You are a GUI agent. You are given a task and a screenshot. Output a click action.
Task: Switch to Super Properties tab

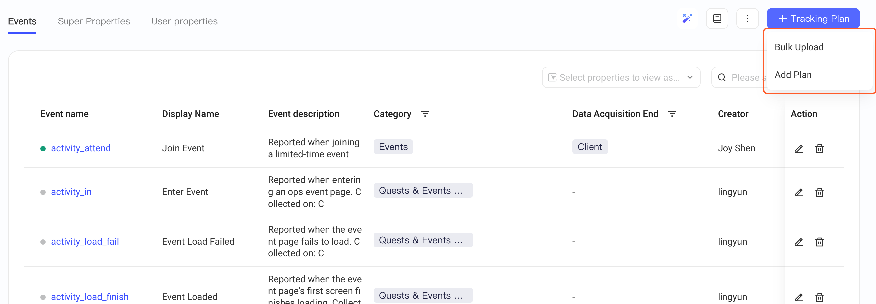(x=94, y=21)
